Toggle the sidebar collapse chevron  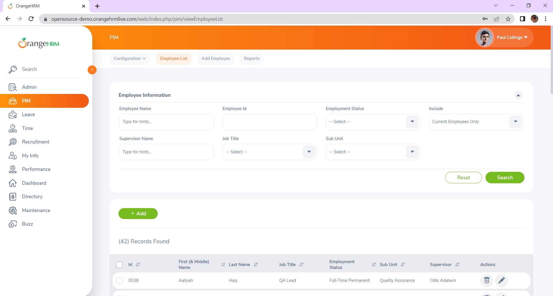tap(92, 70)
